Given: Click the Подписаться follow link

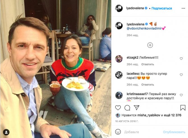Looking at the screenshot, I should (162, 8).
